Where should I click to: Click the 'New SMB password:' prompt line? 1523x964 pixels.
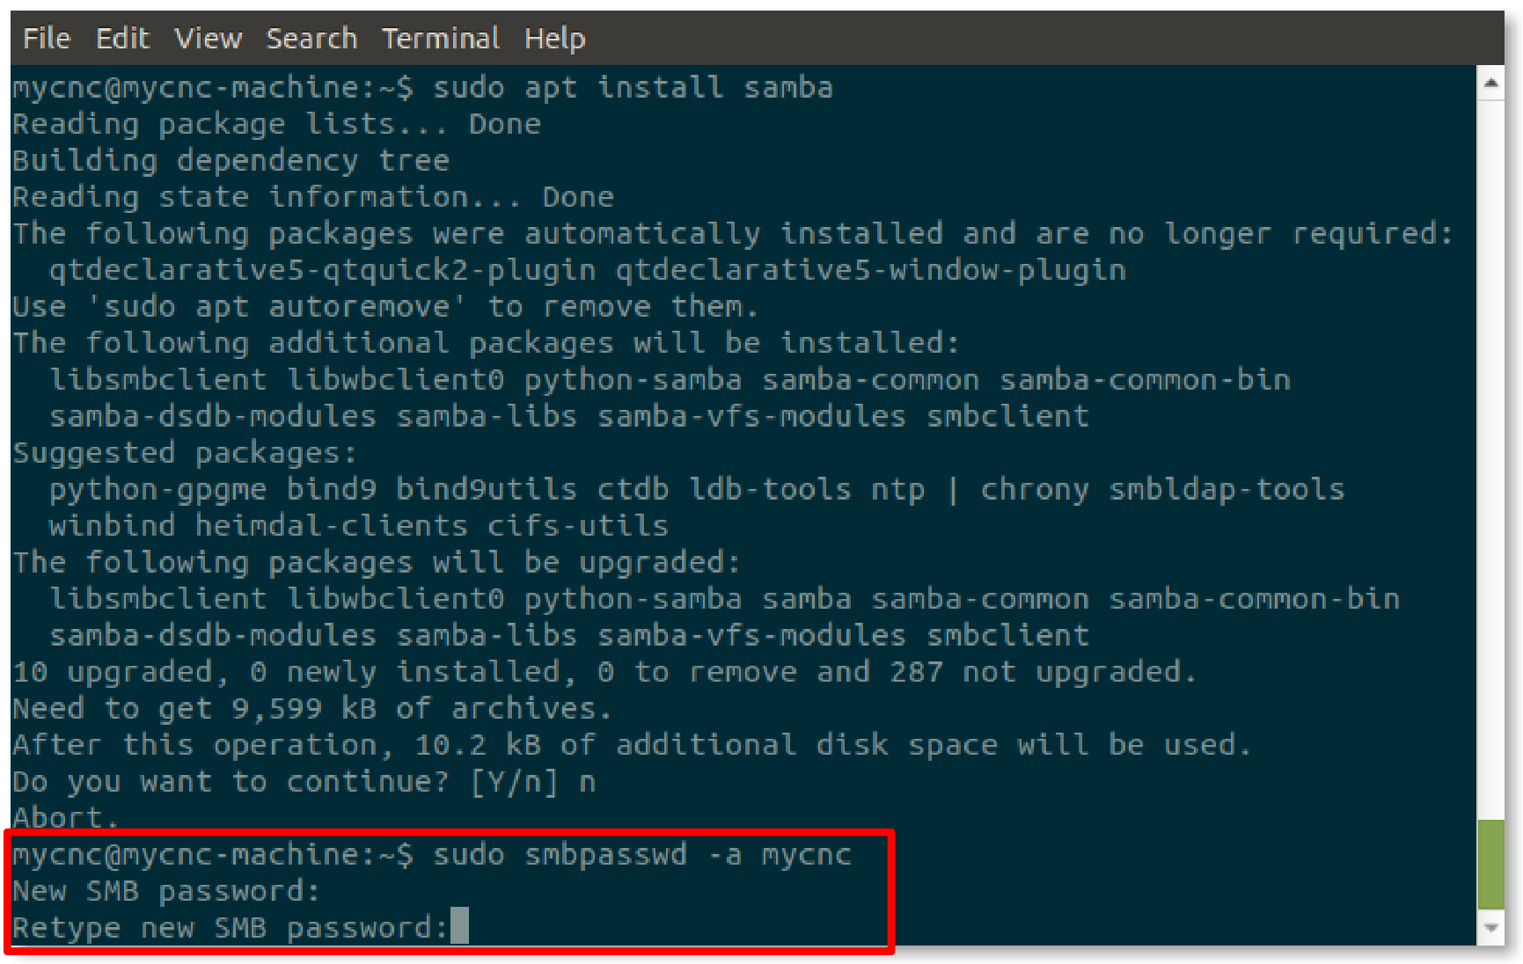tap(166, 891)
